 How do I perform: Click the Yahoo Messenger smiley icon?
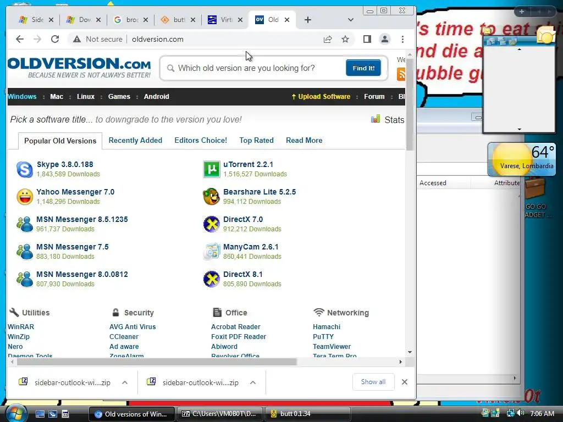(25, 197)
